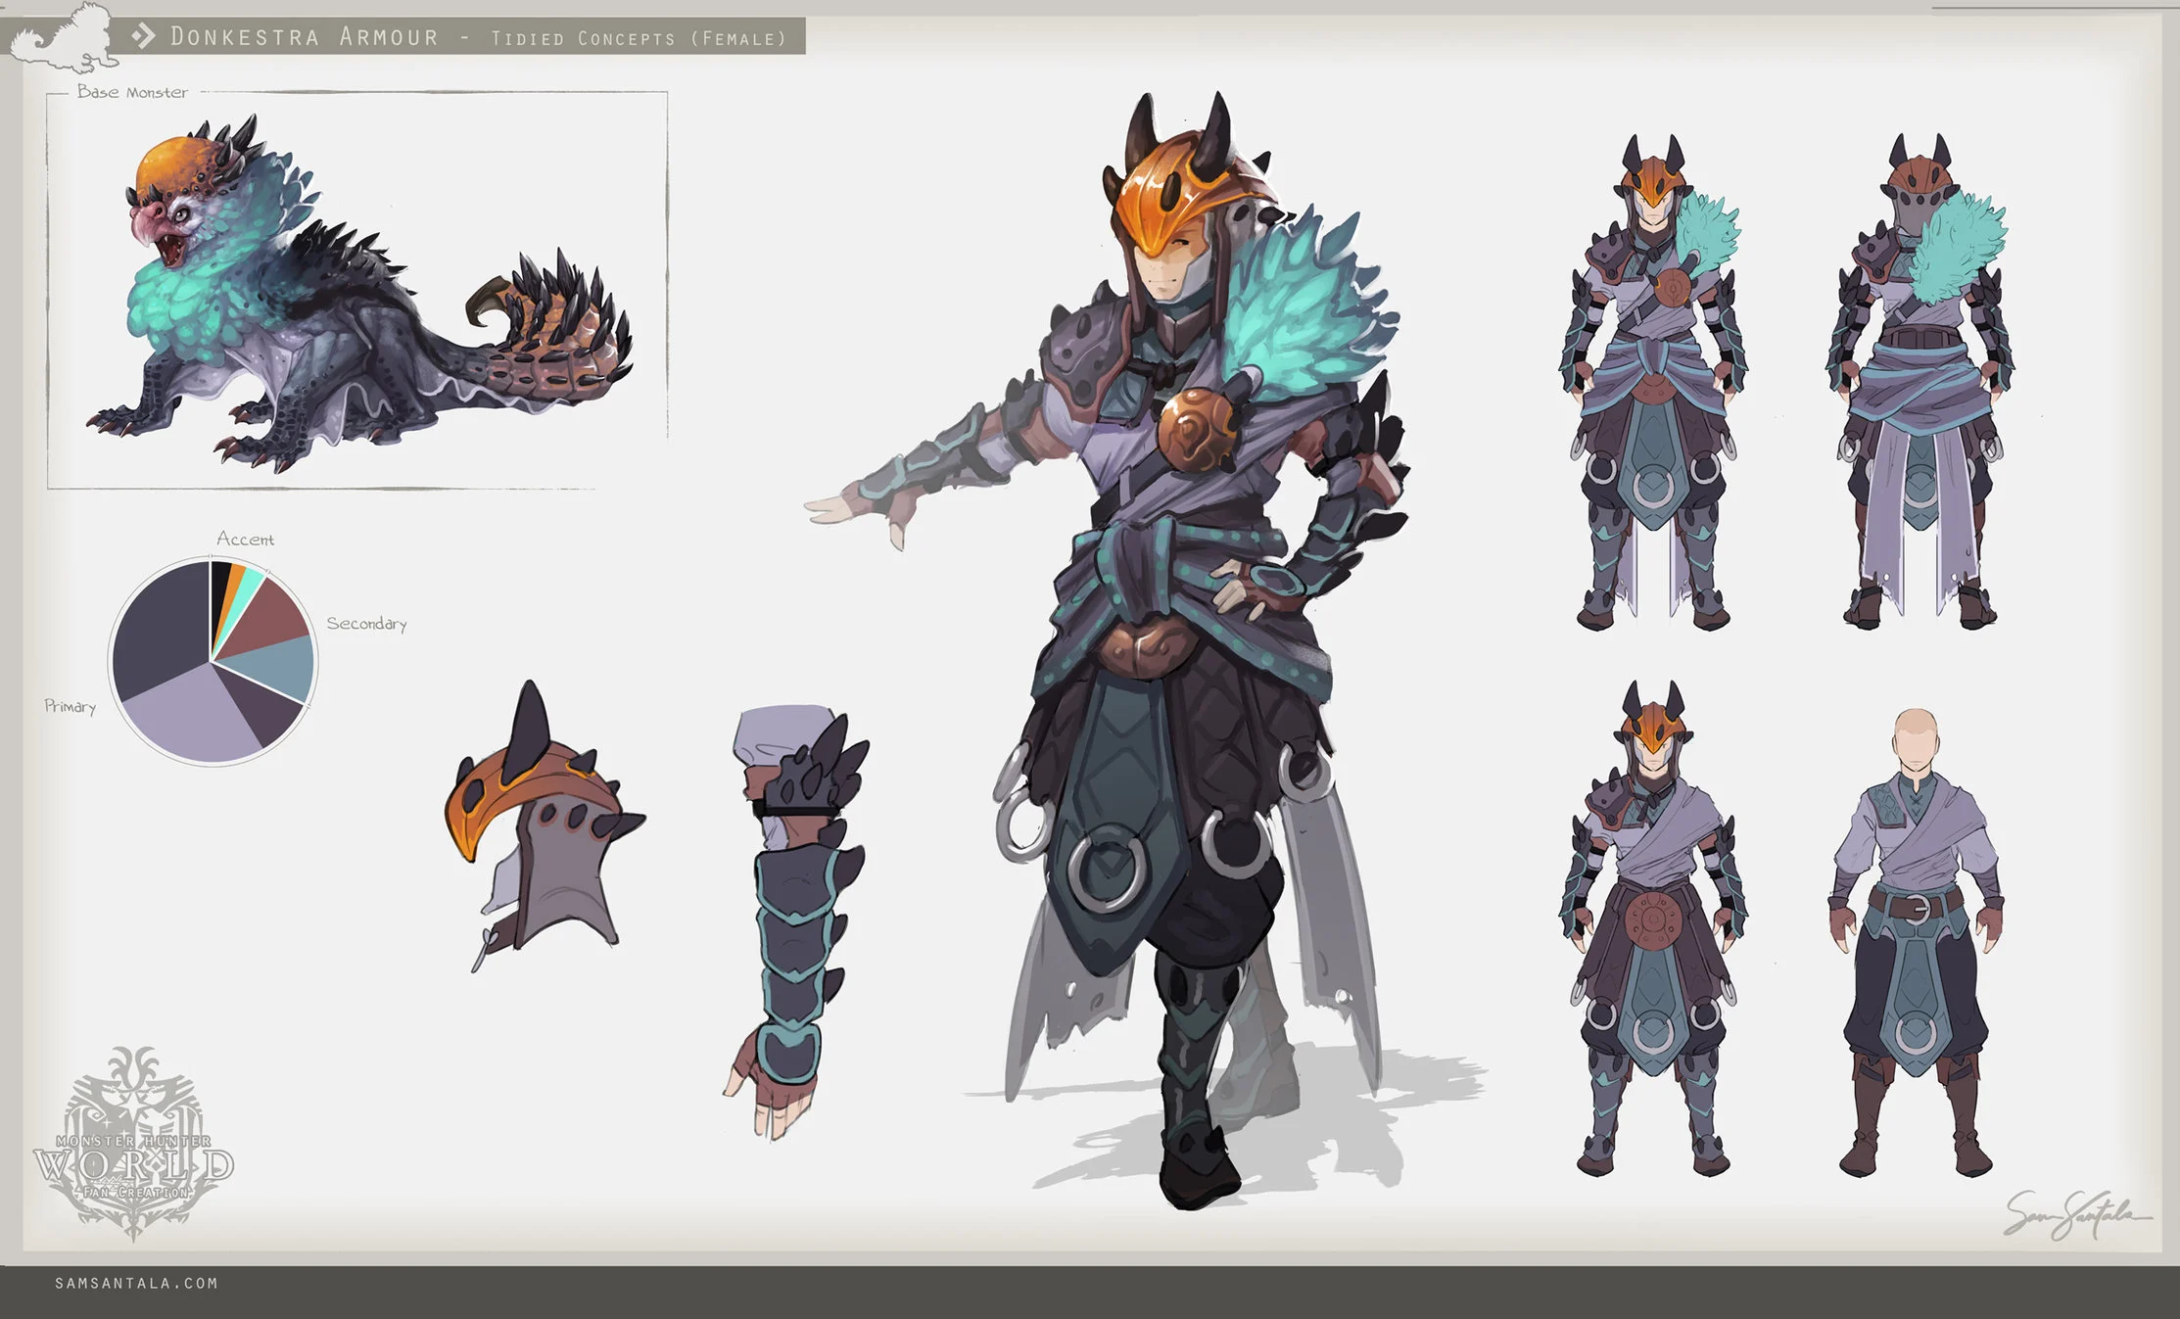Click the "Primary" pie chart label

tap(70, 706)
